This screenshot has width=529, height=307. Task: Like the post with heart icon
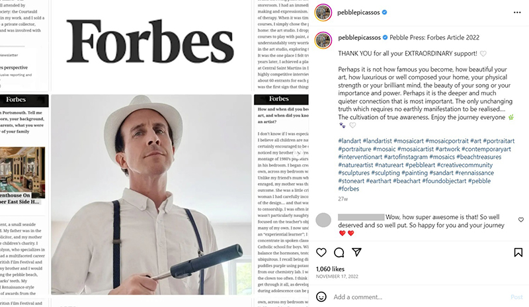point(321,252)
